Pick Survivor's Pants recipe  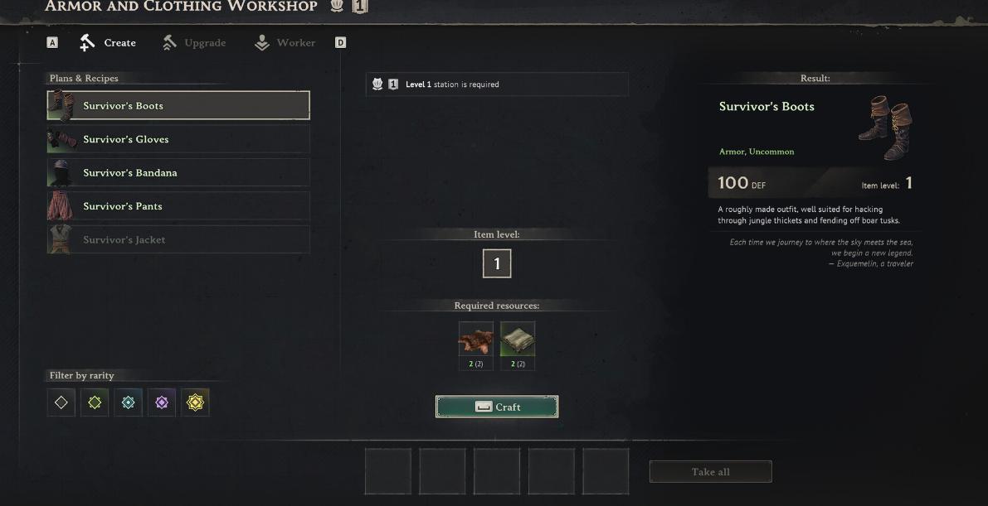point(178,206)
